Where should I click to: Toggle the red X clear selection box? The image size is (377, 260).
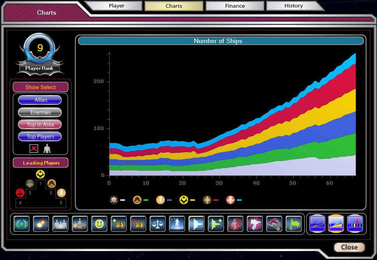(34, 149)
